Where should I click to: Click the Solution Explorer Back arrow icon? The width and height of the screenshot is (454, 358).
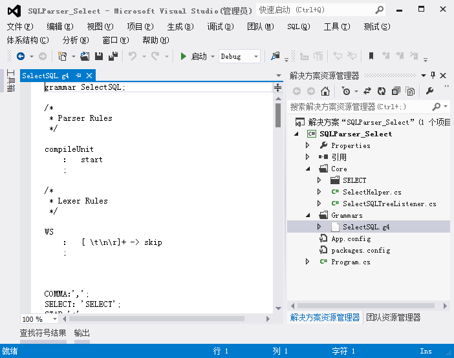tap(297, 91)
